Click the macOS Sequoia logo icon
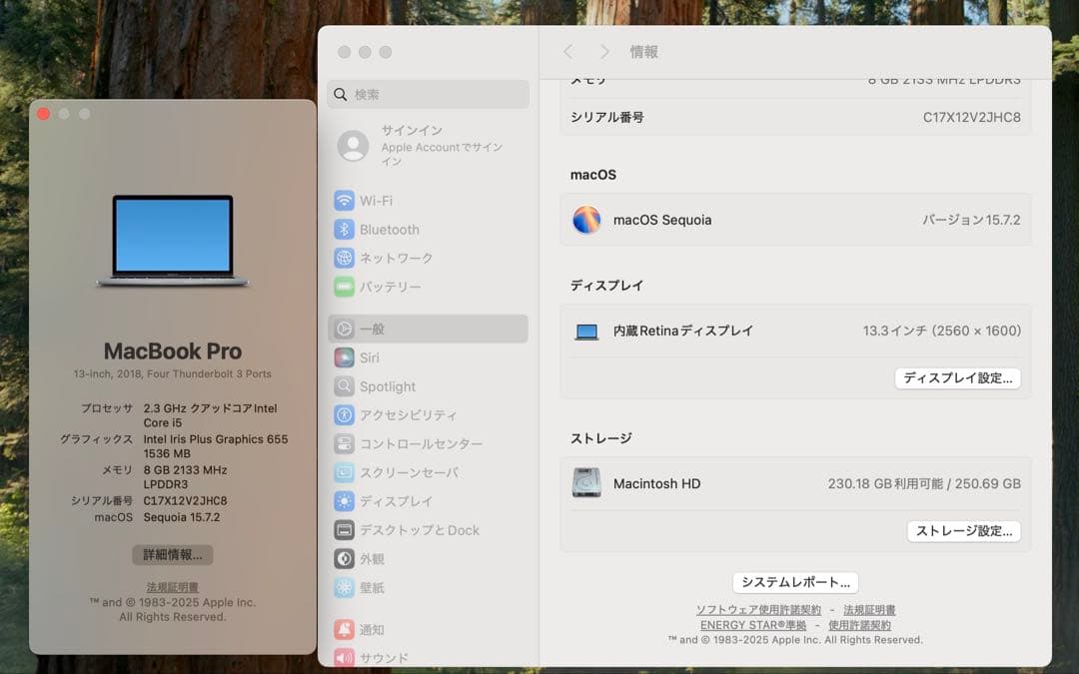Image resolution: width=1079 pixels, height=674 pixels. coord(586,220)
